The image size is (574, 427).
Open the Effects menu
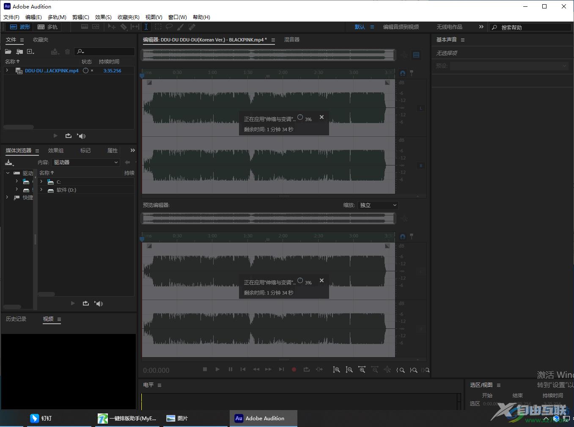pos(103,17)
